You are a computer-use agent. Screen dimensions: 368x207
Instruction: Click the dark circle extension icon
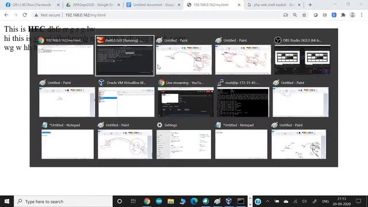point(316,15)
